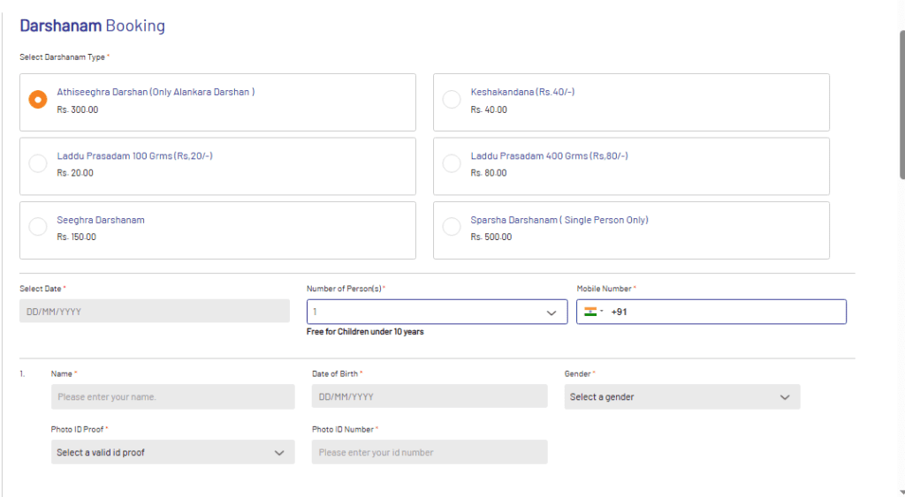Click the Photo ID Number field
The width and height of the screenshot is (905, 497).
tap(429, 452)
